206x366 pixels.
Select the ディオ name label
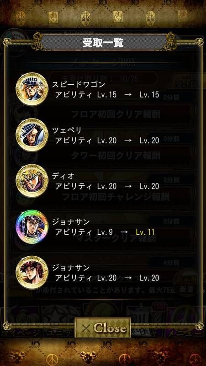(63, 176)
